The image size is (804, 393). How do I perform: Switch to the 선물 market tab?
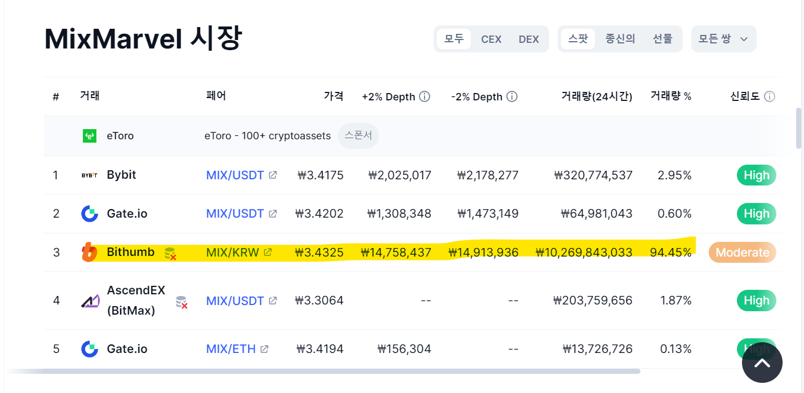point(662,39)
